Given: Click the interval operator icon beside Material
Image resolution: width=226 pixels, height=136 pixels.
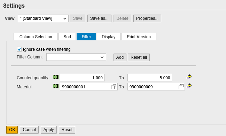Looking at the screenshot, I should (x=56, y=86).
